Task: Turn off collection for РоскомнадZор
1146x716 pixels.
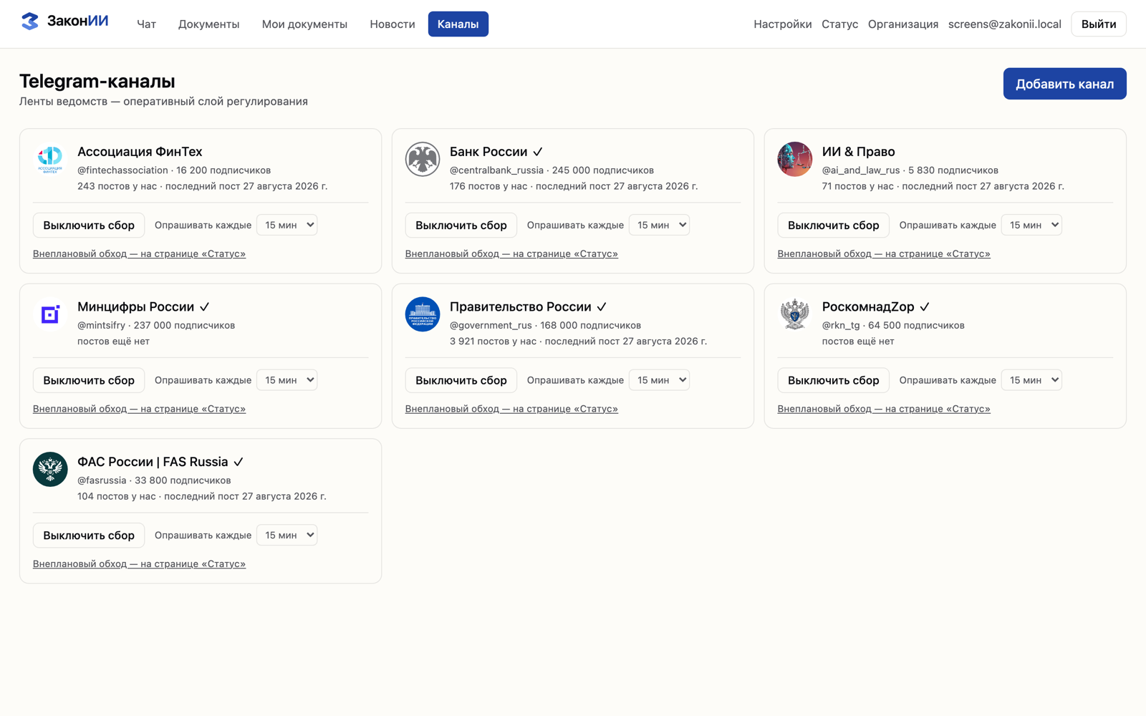Action: (834, 380)
